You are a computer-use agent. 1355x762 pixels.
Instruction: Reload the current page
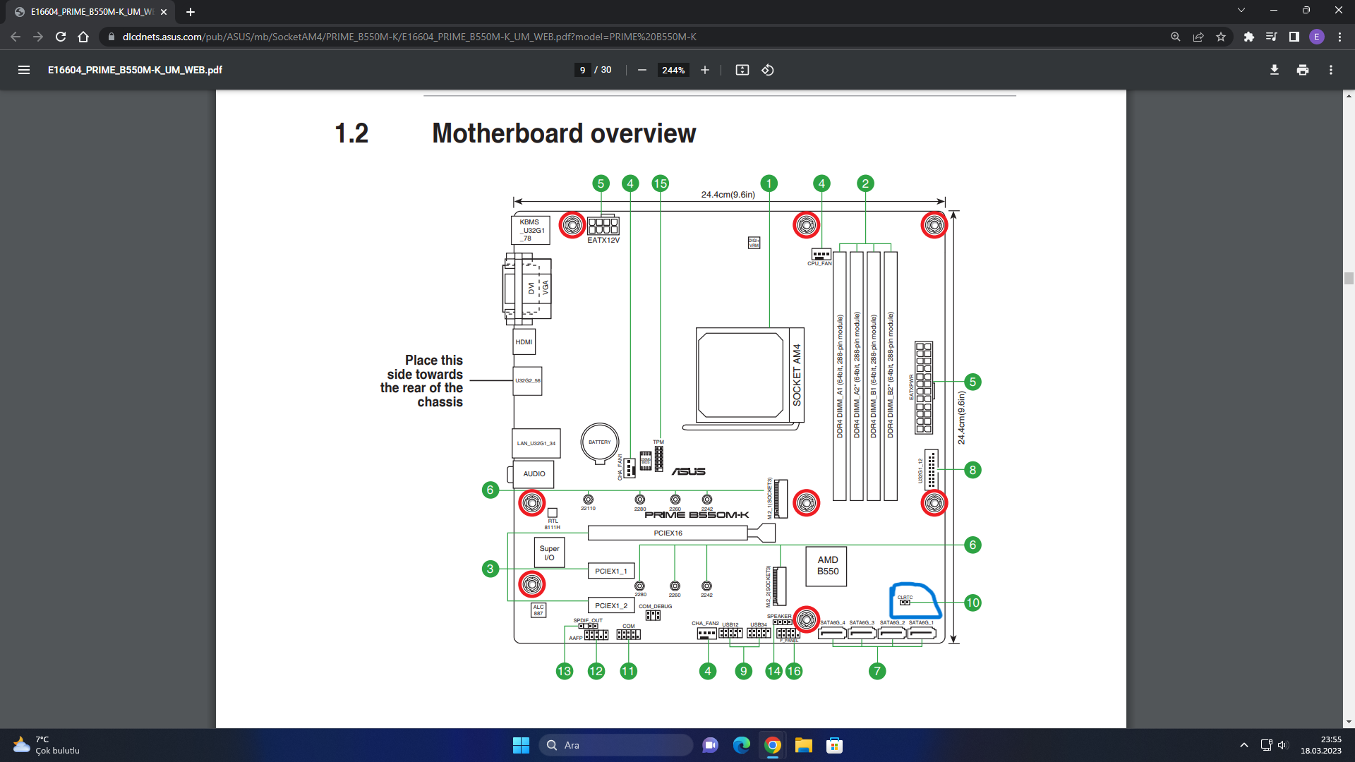(x=61, y=37)
